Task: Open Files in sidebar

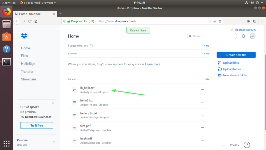Action: pyautogui.click(x=24, y=56)
